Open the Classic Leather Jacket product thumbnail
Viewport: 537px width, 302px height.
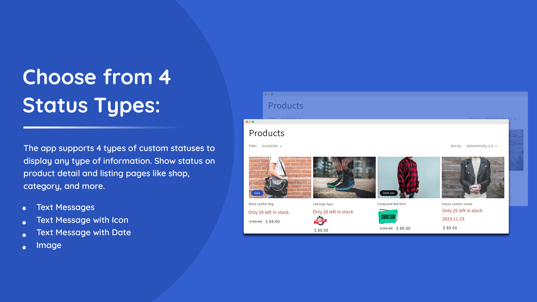[x=473, y=177]
